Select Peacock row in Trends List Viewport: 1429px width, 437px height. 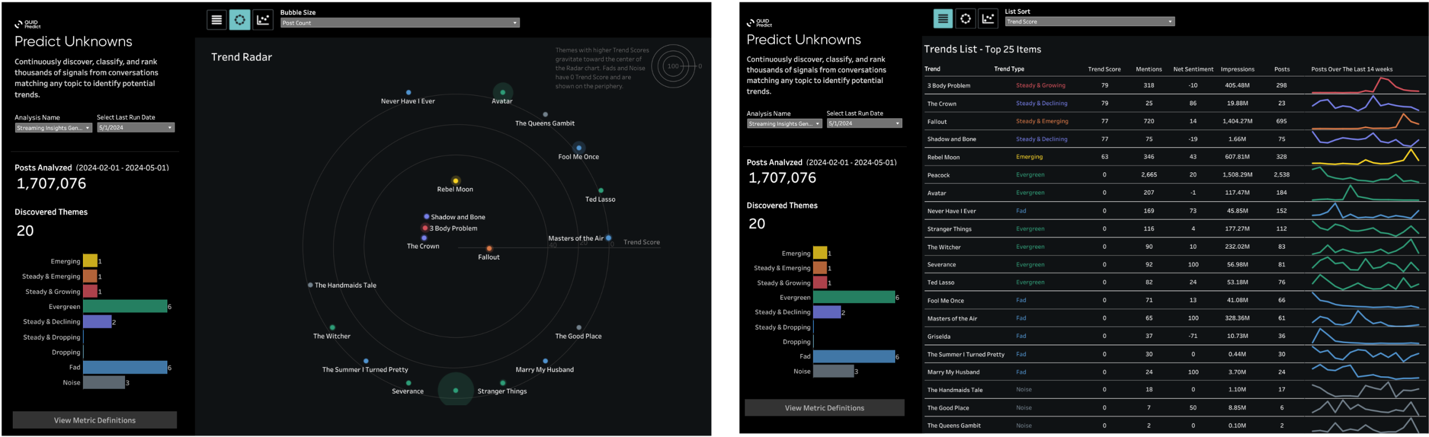[1175, 175]
